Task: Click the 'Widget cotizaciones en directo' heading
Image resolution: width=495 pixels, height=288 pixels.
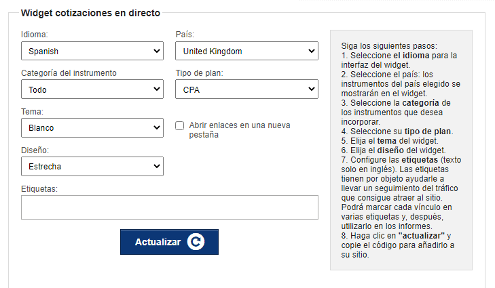Action: (90, 13)
